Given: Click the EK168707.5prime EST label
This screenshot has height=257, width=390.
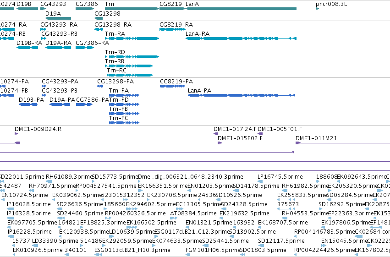Looking at the screenshot, I should pyautogui.click(x=283, y=223).
